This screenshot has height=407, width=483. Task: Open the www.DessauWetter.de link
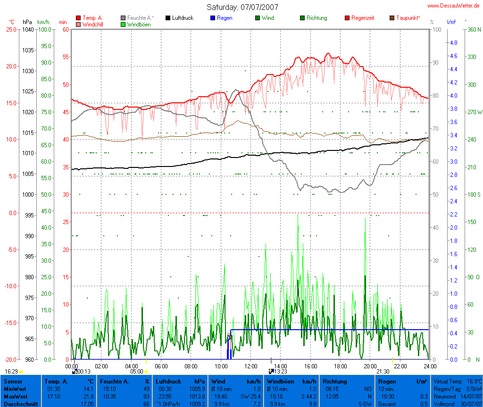(454, 5)
